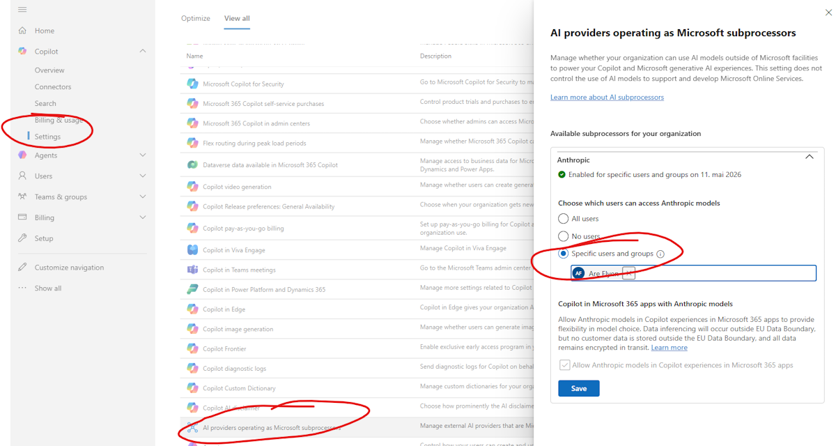836x446 pixels.
Task: Expand the Agents section chevron
Action: [143, 155]
